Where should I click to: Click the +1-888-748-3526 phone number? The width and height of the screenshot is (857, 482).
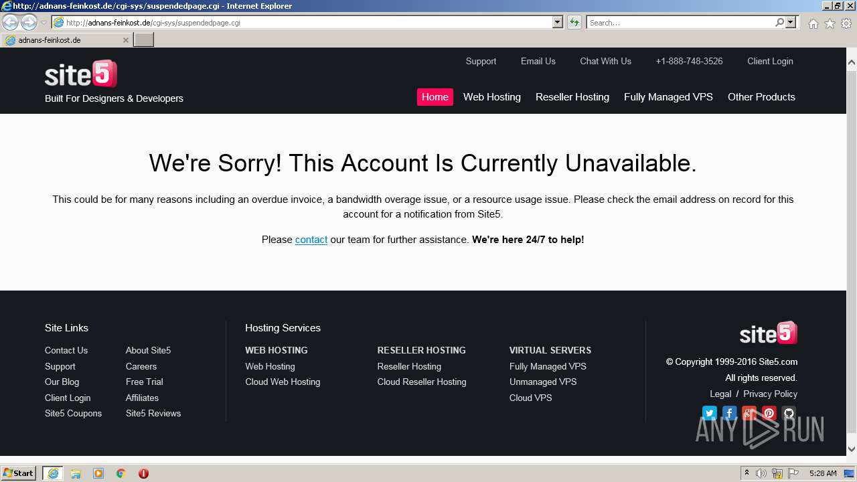689,61
